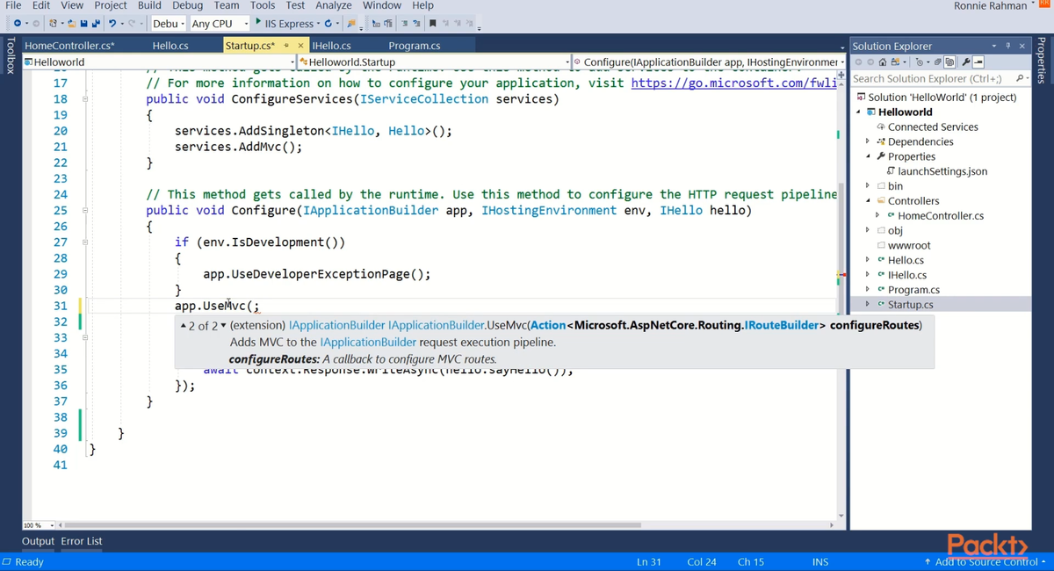Click the Pending Changes Filter clock icon
1054x571 pixels.
pyautogui.click(x=920, y=62)
